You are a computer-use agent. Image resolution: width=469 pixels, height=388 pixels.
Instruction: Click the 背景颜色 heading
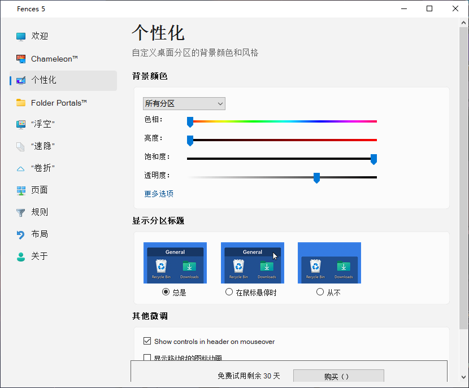pos(150,76)
